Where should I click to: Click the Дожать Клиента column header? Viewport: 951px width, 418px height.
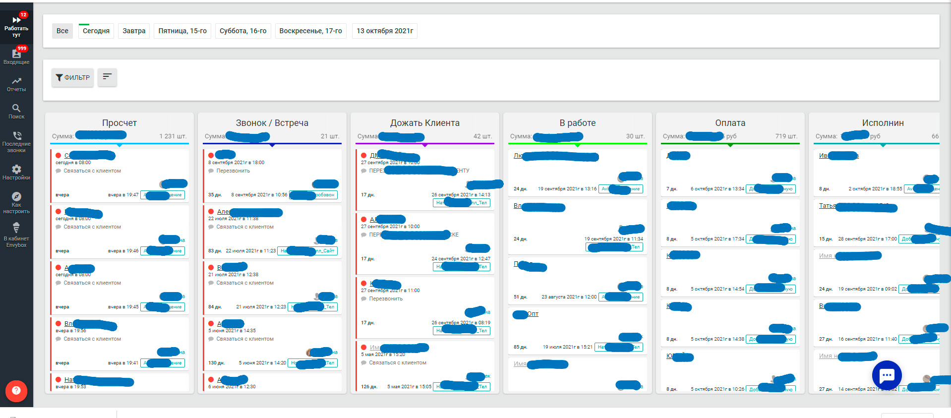[x=425, y=123]
